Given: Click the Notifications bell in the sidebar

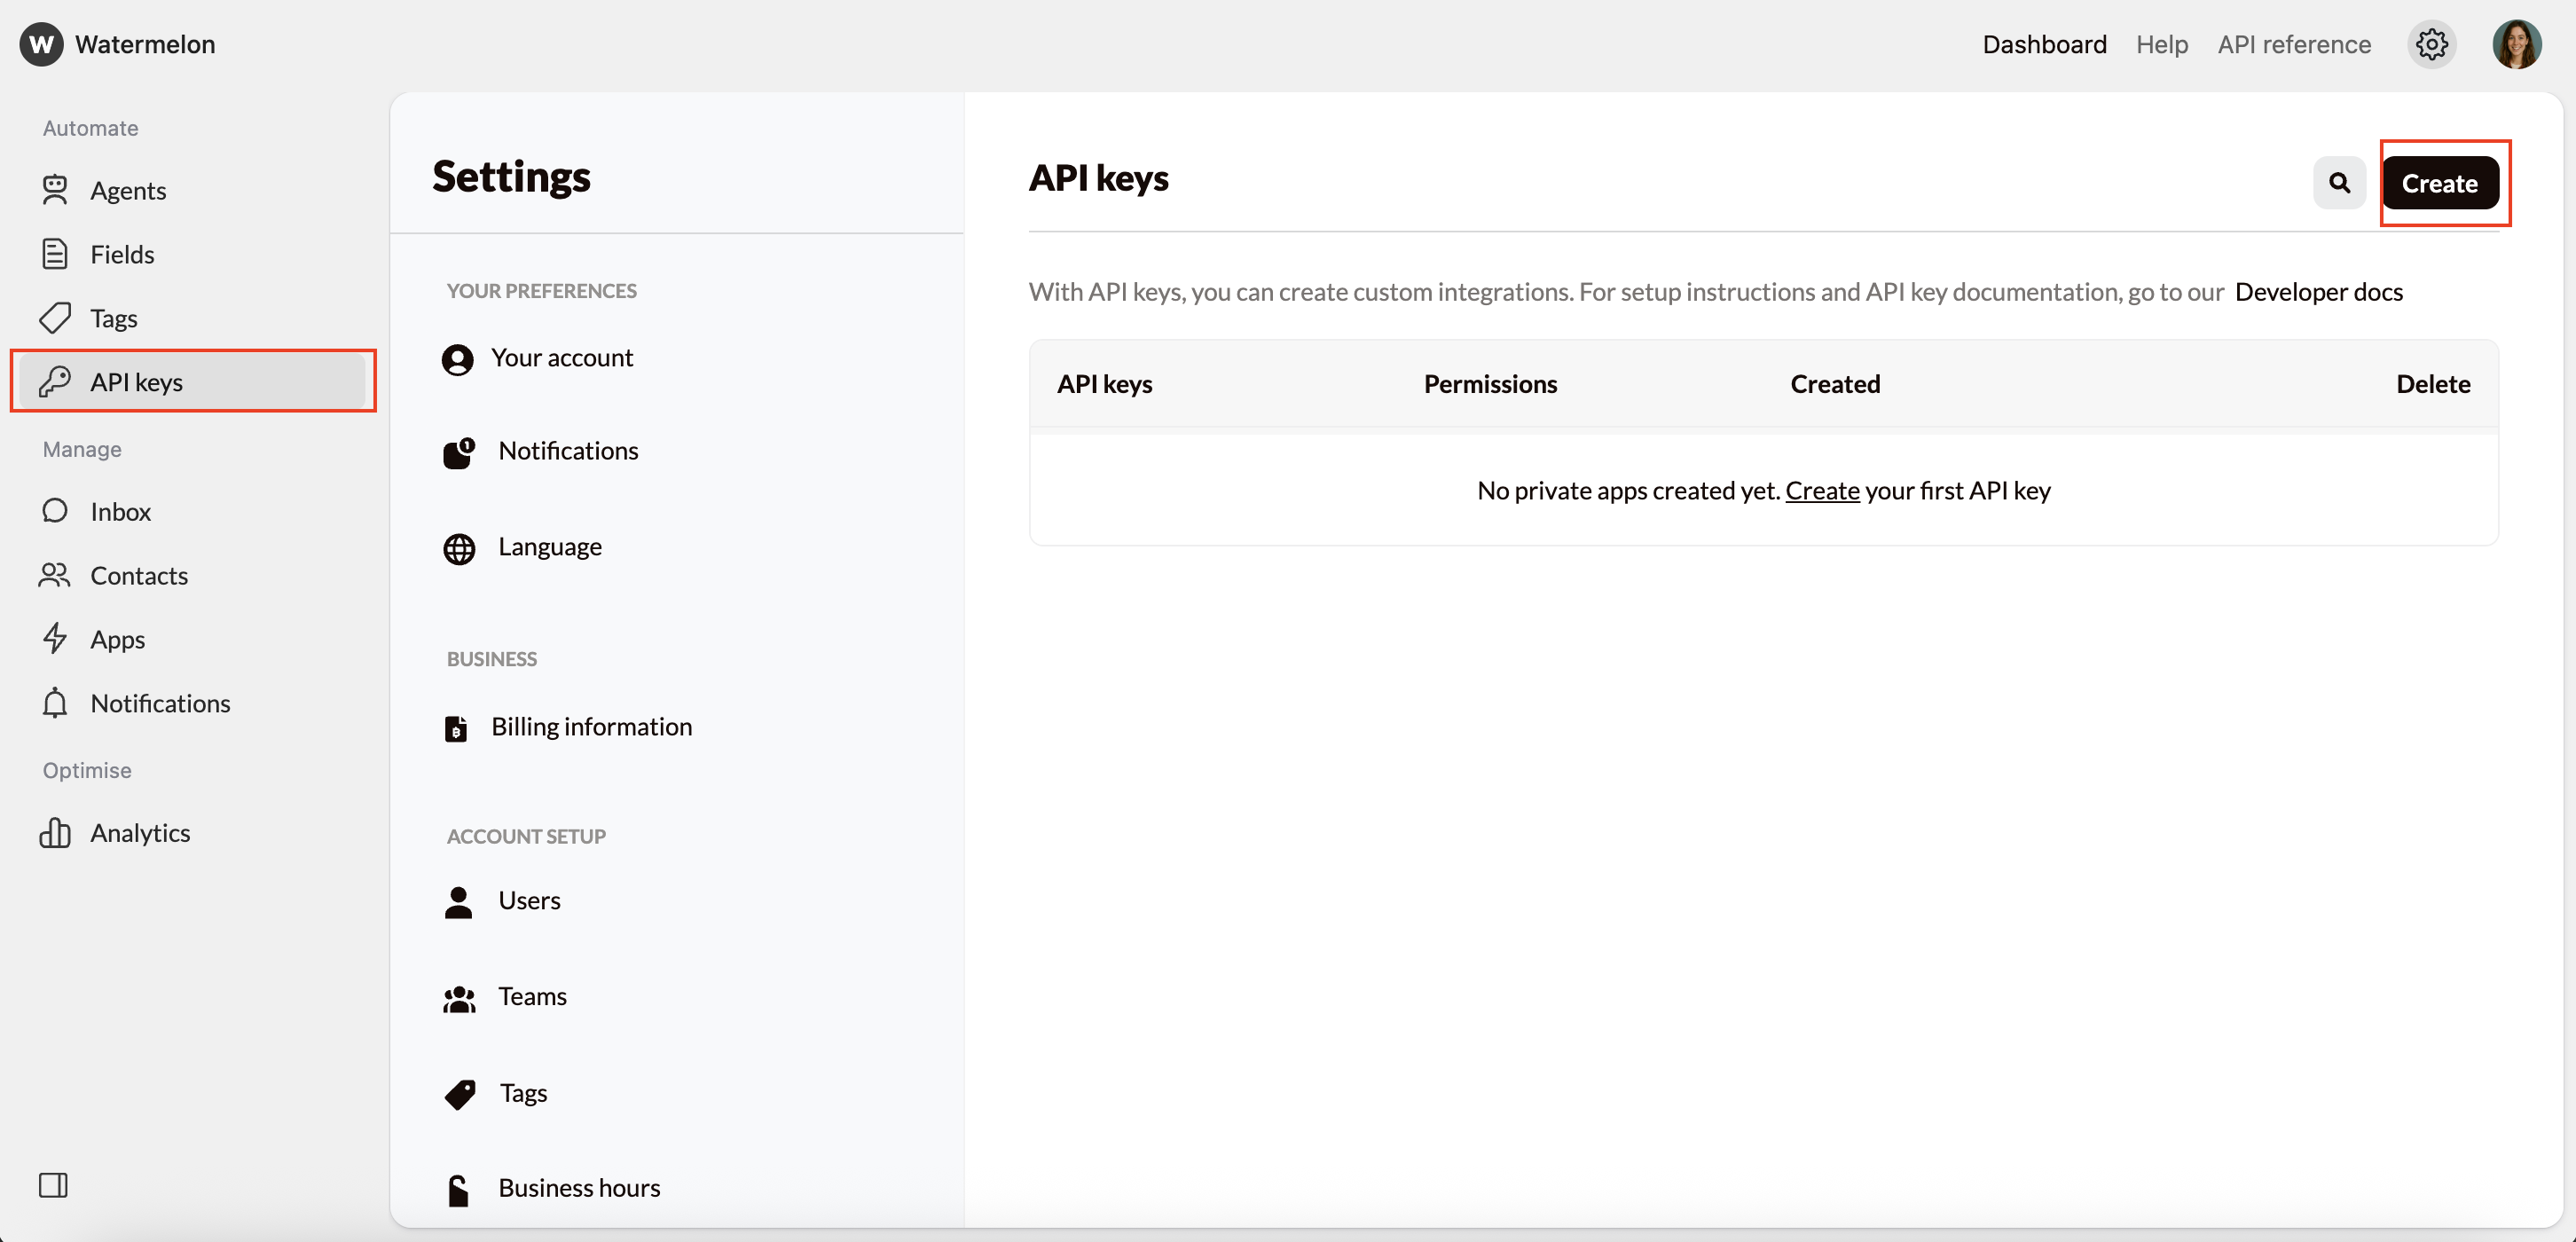Looking at the screenshot, I should 57,703.
